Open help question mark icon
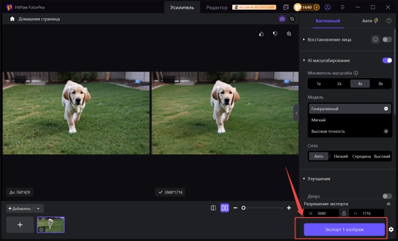Image resolution: width=398 pixels, height=241 pixels. (388, 21)
